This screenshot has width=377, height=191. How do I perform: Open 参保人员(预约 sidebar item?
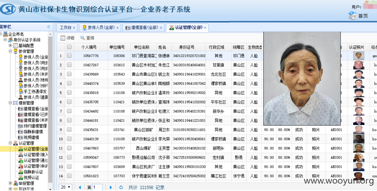click(33, 86)
